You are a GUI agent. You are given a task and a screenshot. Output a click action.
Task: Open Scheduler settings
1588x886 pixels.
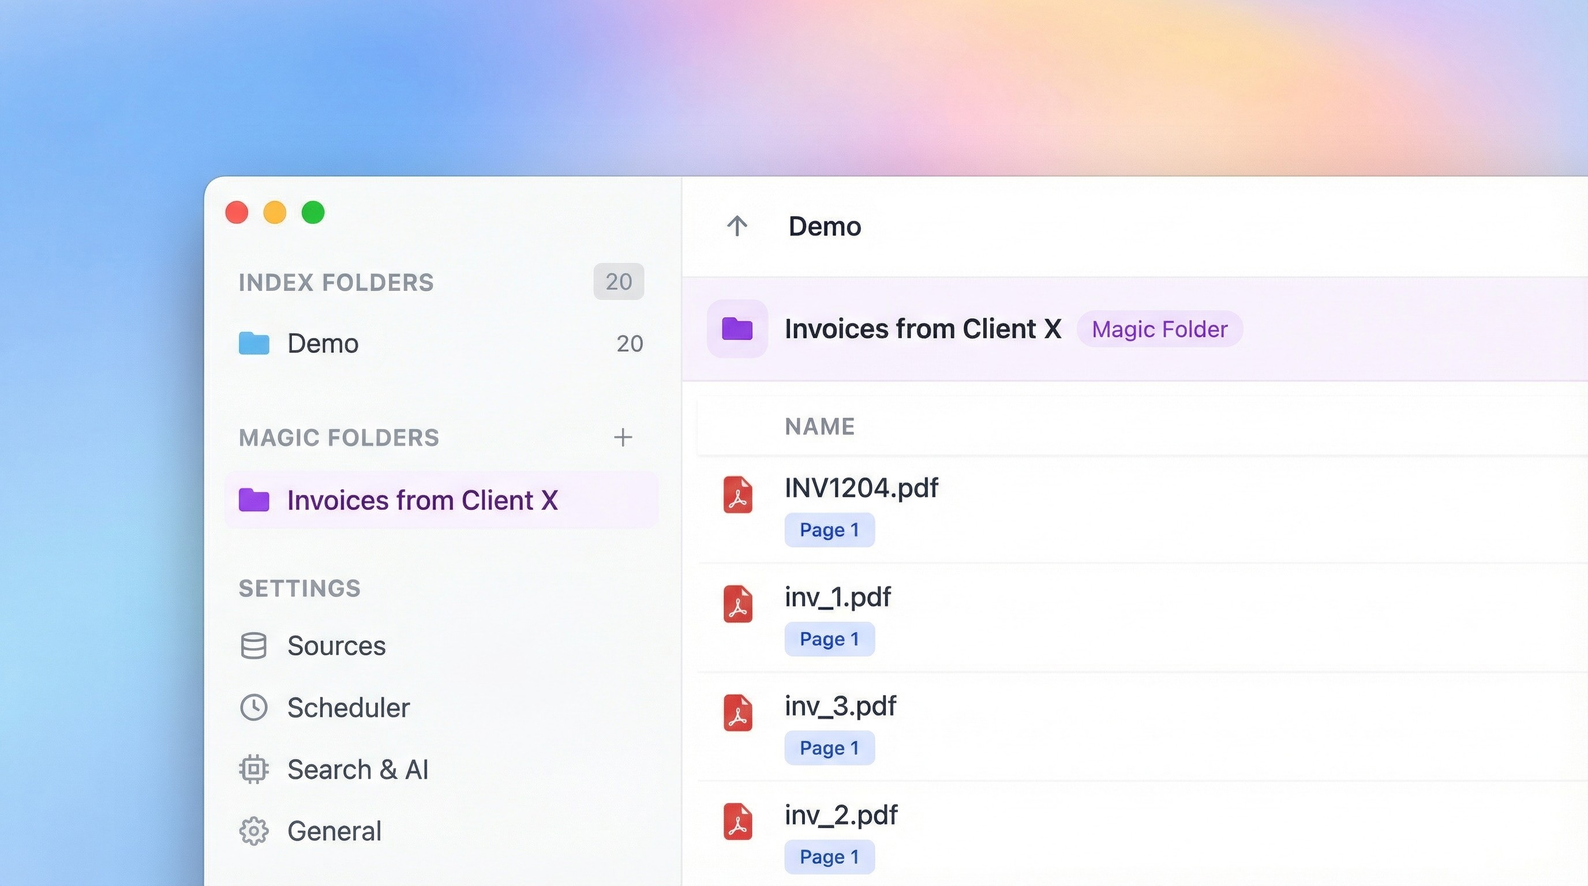click(348, 707)
